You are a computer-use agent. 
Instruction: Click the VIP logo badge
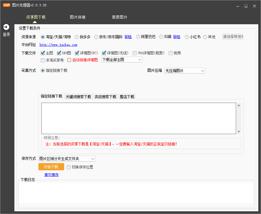[x=7, y=5]
